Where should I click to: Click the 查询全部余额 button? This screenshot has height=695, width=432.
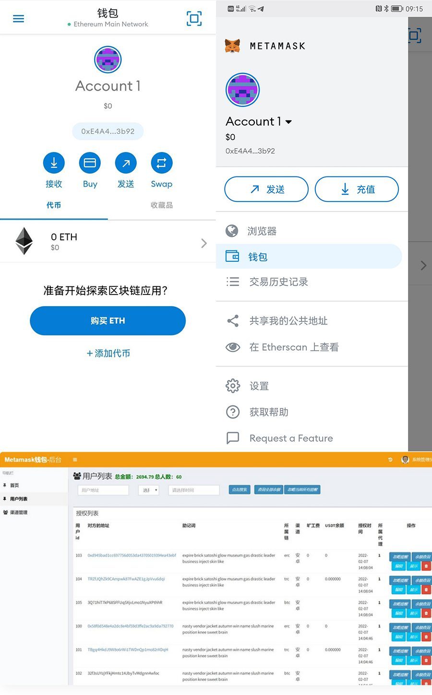tap(268, 489)
